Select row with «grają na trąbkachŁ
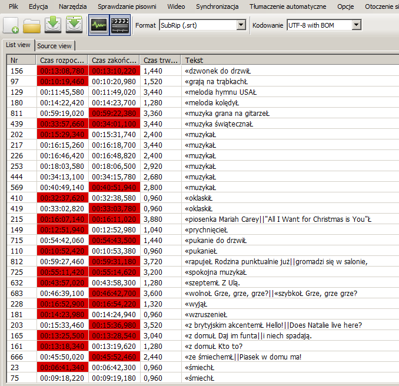 click(203, 81)
